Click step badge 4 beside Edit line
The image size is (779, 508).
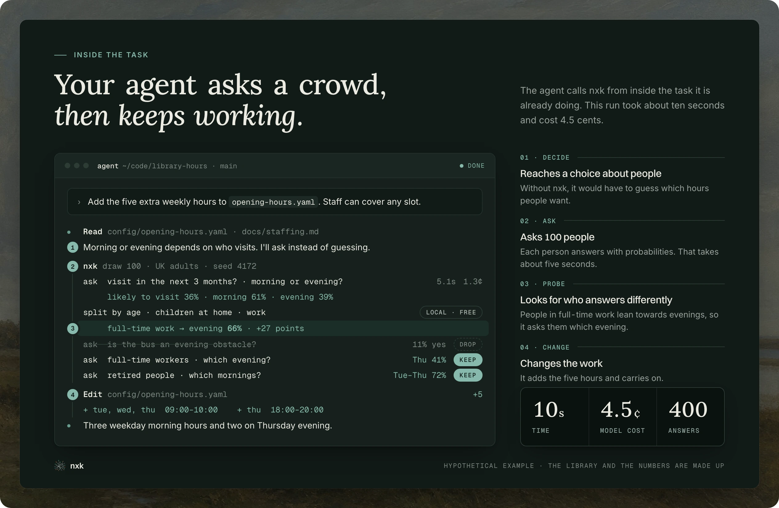(x=73, y=395)
